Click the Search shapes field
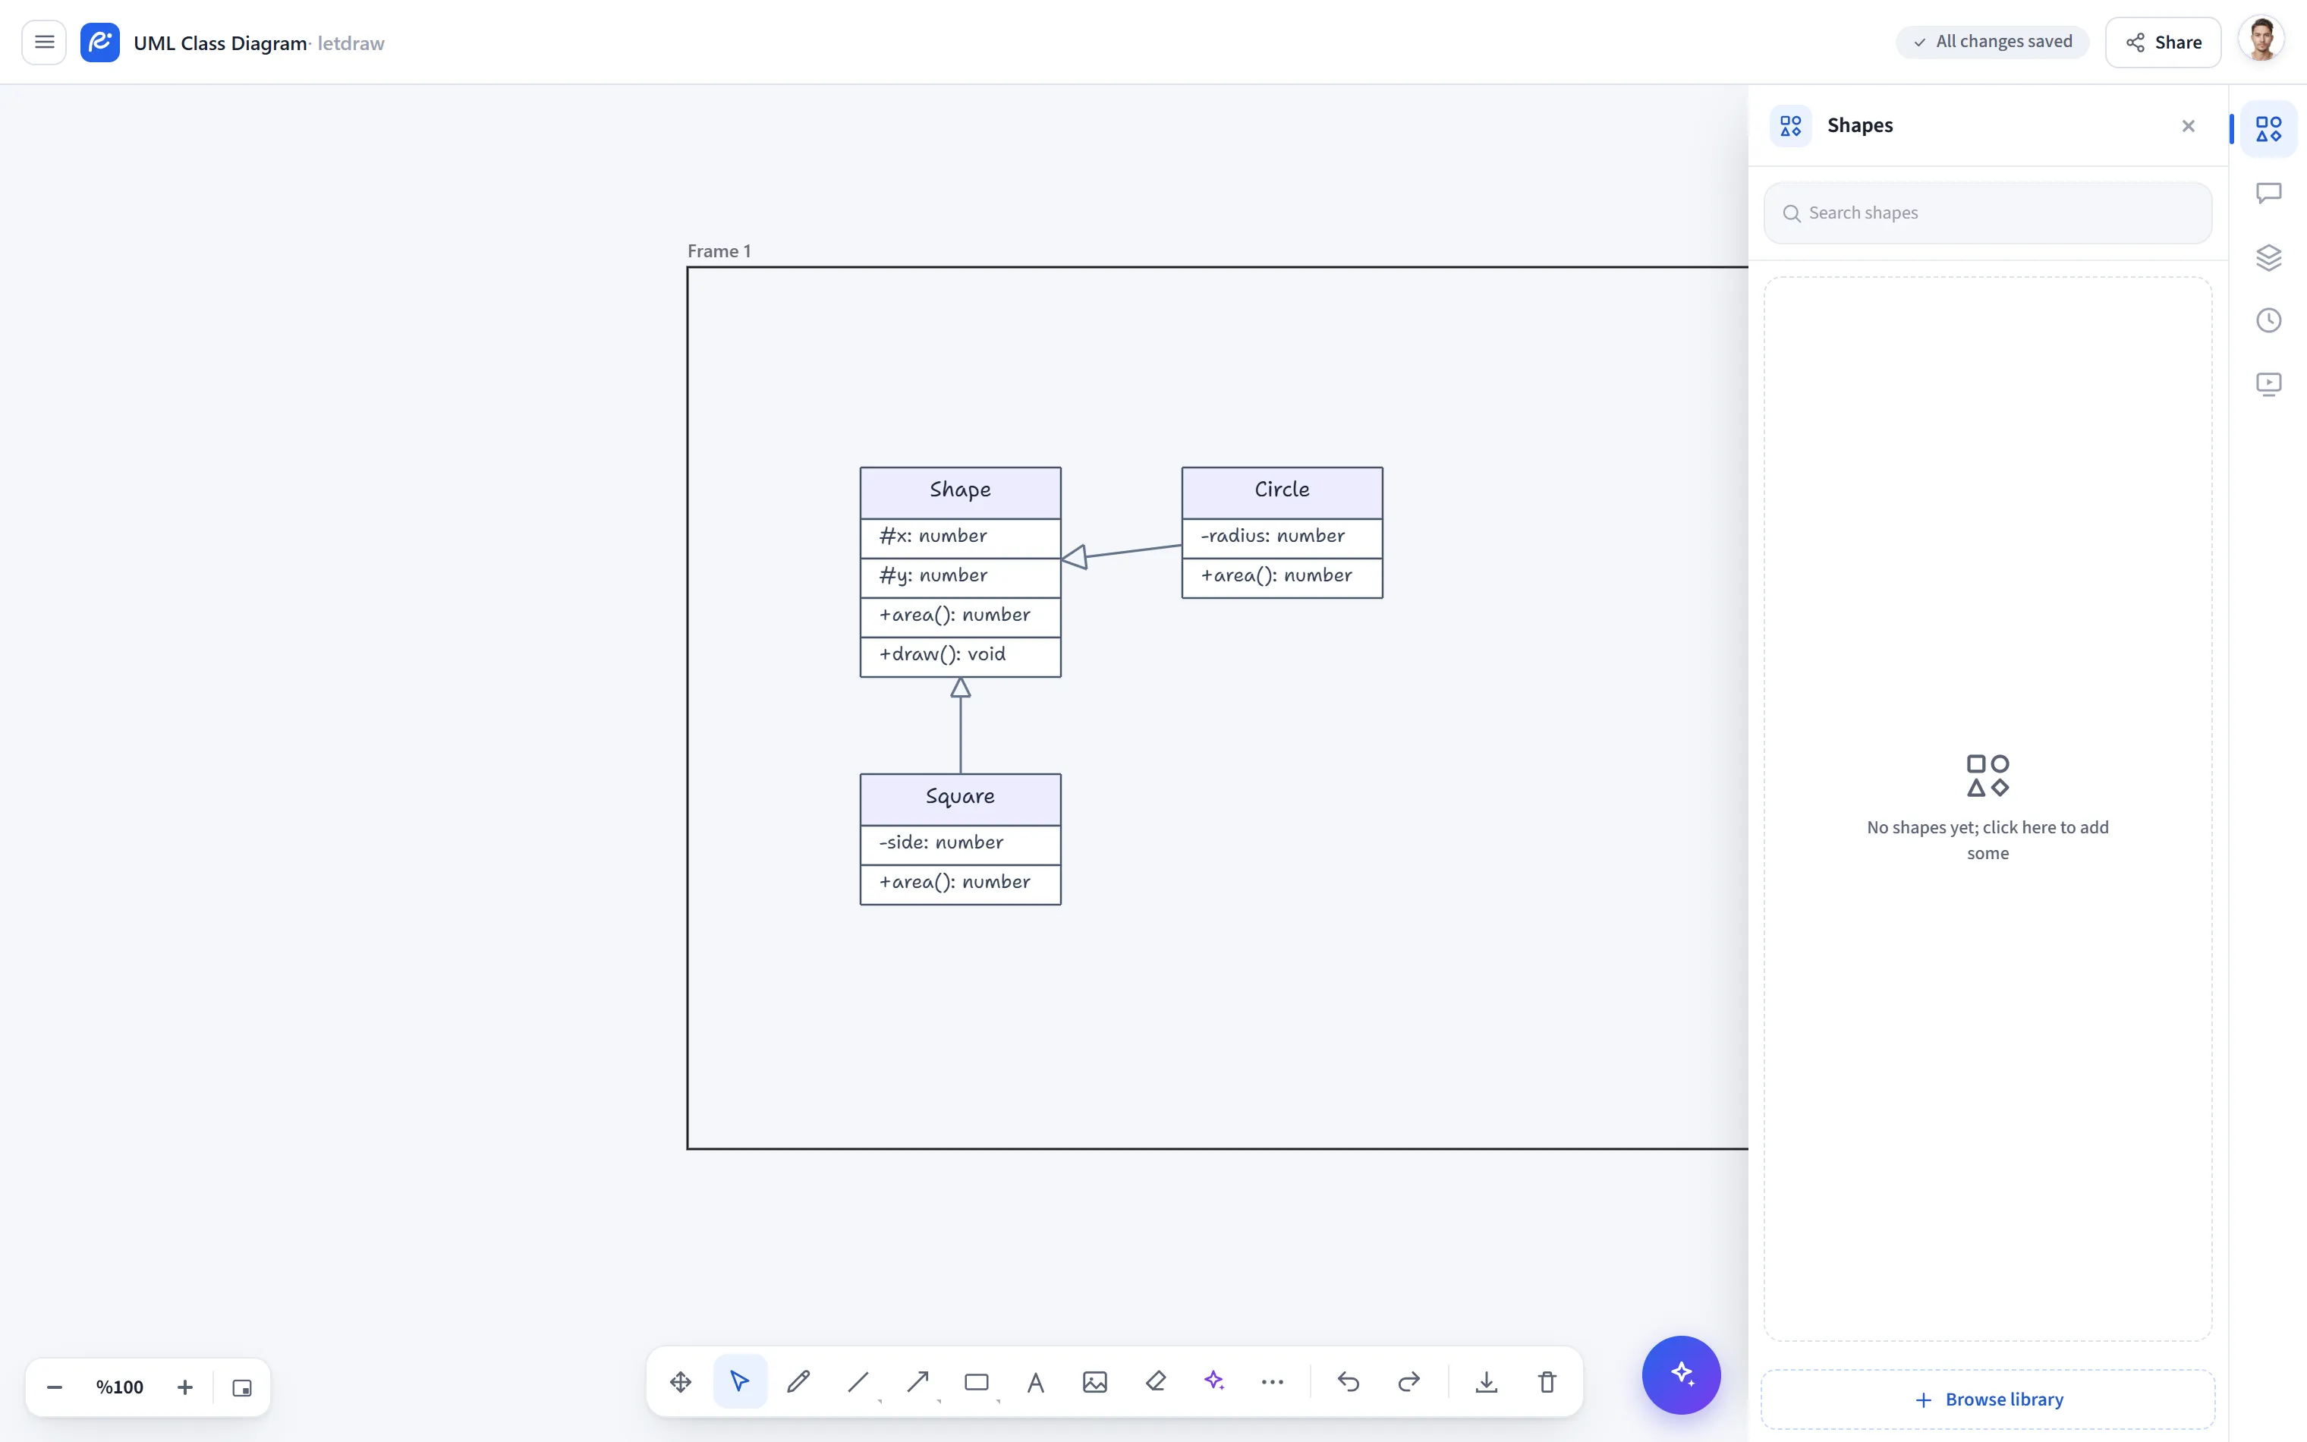2307x1442 pixels. tap(1988, 213)
